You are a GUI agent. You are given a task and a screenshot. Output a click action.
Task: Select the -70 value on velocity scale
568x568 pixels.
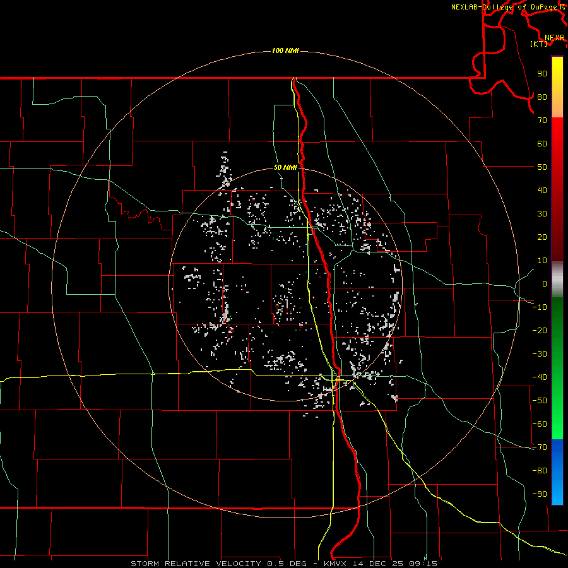click(x=540, y=447)
